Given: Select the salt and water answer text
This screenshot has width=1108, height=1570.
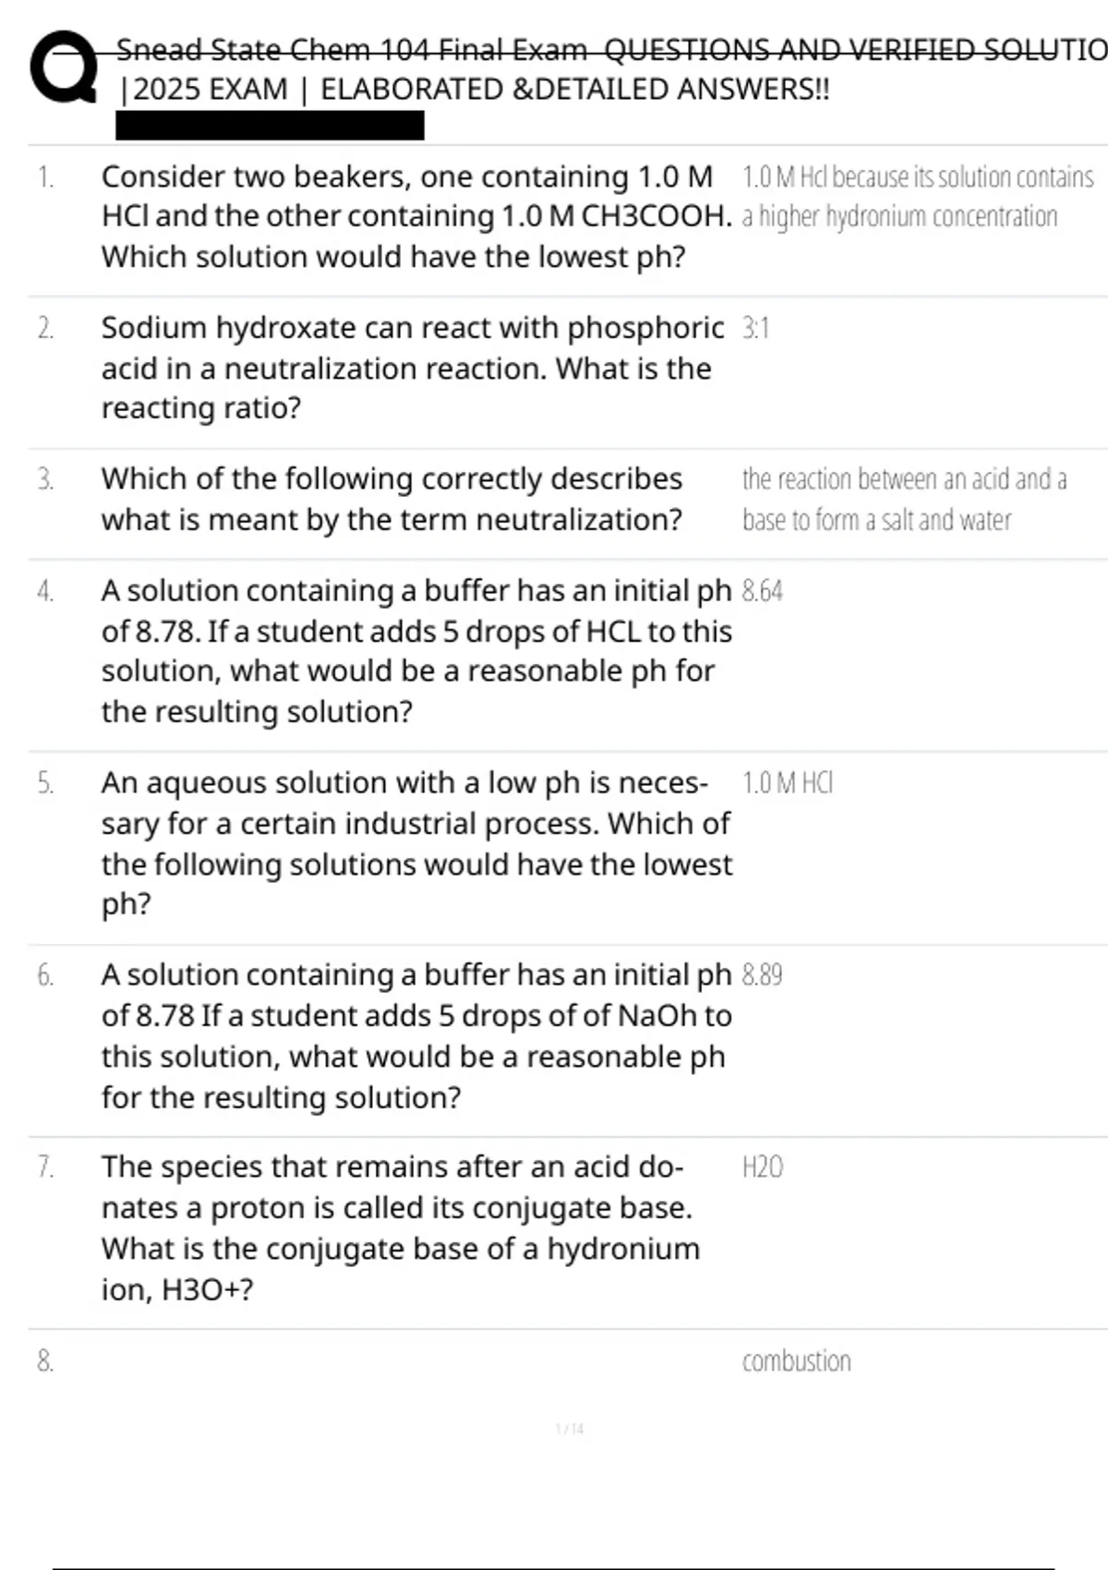Looking at the screenshot, I should click(903, 500).
